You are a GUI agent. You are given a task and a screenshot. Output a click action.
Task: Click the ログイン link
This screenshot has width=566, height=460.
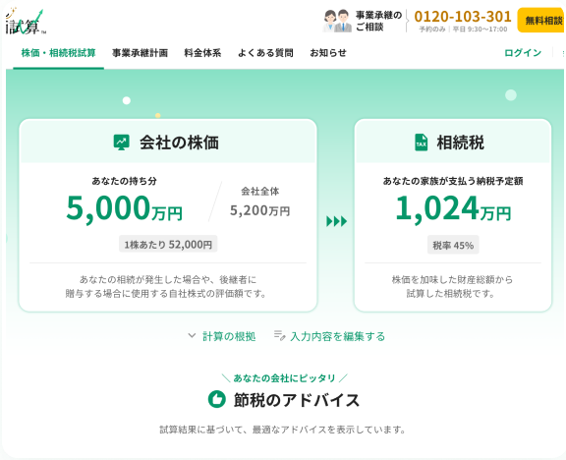click(523, 53)
